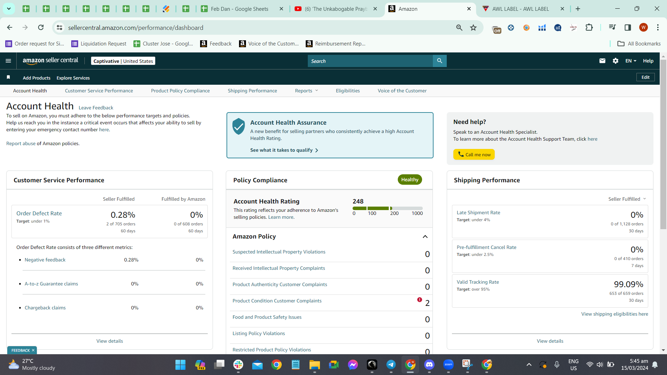
Task: Open the Shipping Performance tab
Action: (x=253, y=91)
